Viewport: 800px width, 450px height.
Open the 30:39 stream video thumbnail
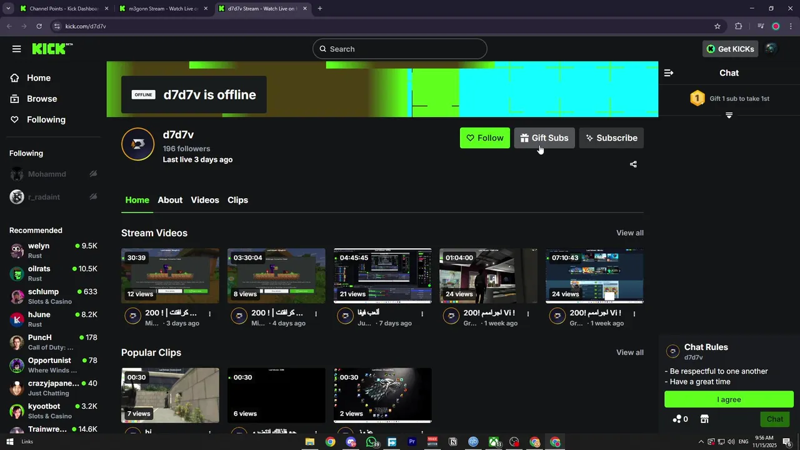pyautogui.click(x=170, y=276)
